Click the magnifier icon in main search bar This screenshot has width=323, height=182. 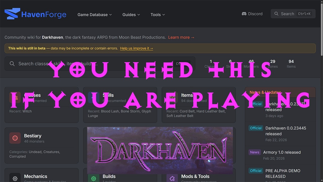[12, 64]
